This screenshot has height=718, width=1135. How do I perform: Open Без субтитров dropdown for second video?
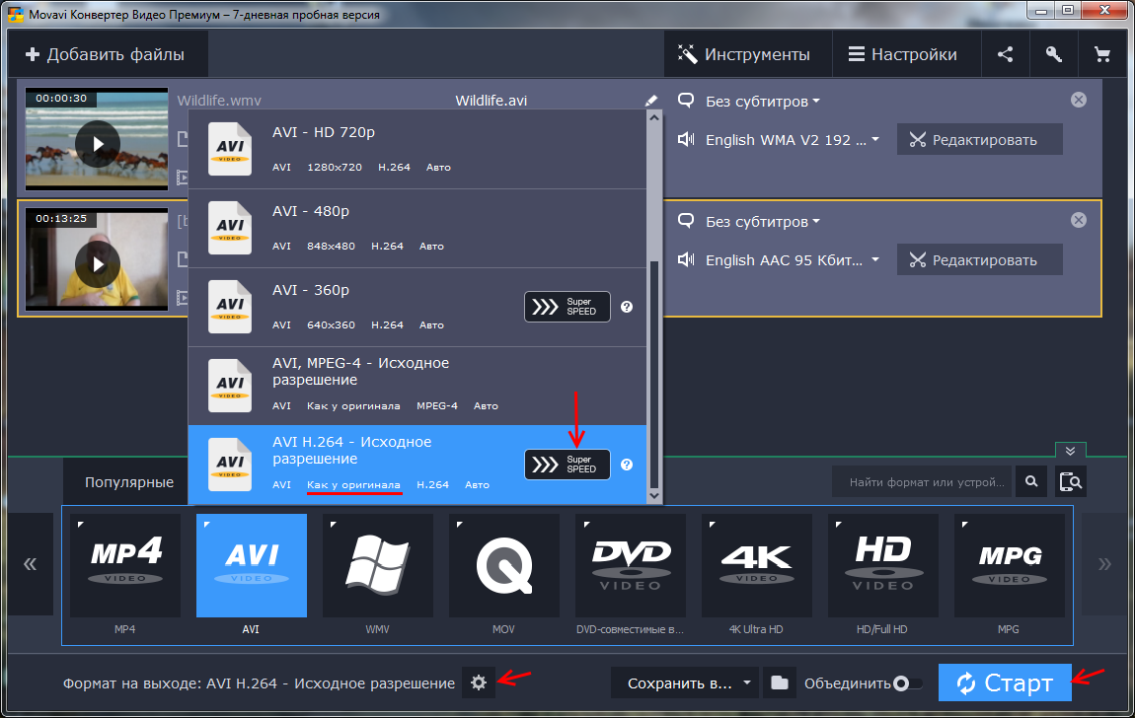tap(762, 221)
